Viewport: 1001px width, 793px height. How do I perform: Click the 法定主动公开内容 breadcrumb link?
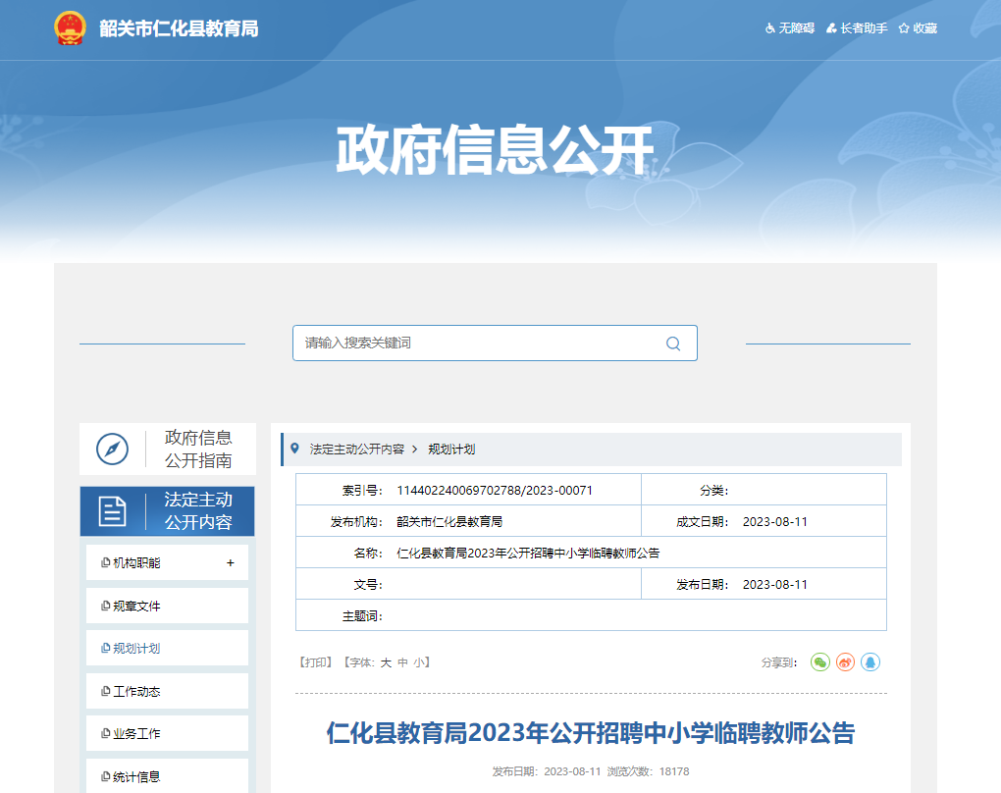pyautogui.click(x=356, y=449)
